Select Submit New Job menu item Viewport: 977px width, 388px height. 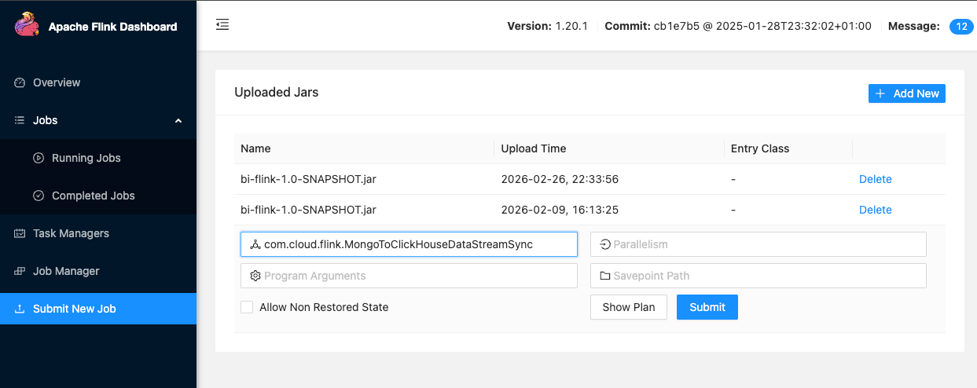98,309
